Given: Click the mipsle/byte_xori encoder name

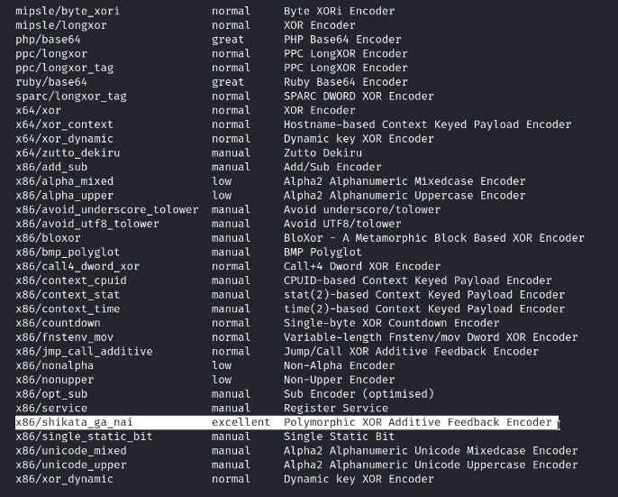Looking at the screenshot, I should pos(68,12).
